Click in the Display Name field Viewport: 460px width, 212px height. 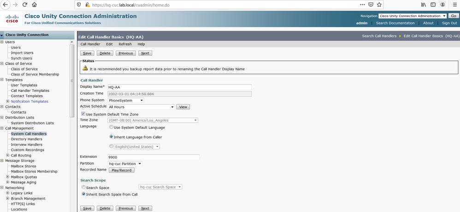click(179, 87)
